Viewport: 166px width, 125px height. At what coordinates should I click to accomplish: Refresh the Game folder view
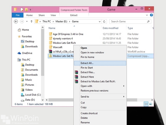104,21
